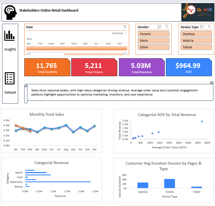Click the AOV $964.99 card
This screenshot has width=215, height=206.
[x=189, y=67]
